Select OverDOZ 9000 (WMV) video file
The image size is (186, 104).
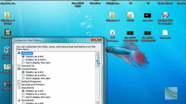130,33
